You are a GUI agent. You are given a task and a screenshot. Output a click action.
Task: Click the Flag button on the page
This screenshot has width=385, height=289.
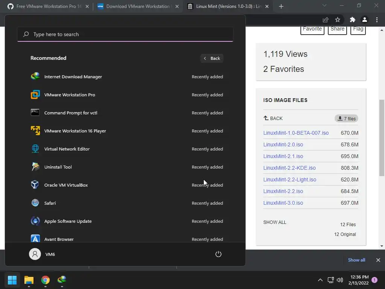pyautogui.click(x=358, y=29)
